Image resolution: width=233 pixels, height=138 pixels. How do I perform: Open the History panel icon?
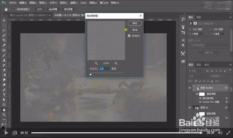coord(183,19)
